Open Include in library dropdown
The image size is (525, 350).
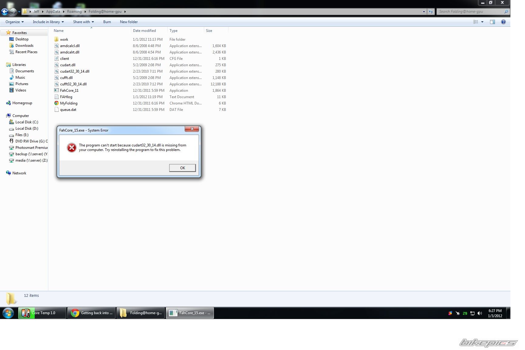[48, 22]
